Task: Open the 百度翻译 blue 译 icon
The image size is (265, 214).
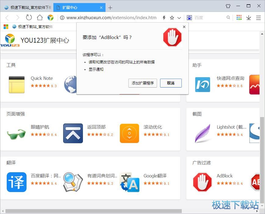Action: coord(16,182)
